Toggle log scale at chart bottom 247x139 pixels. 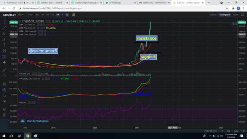(x=228, y=131)
